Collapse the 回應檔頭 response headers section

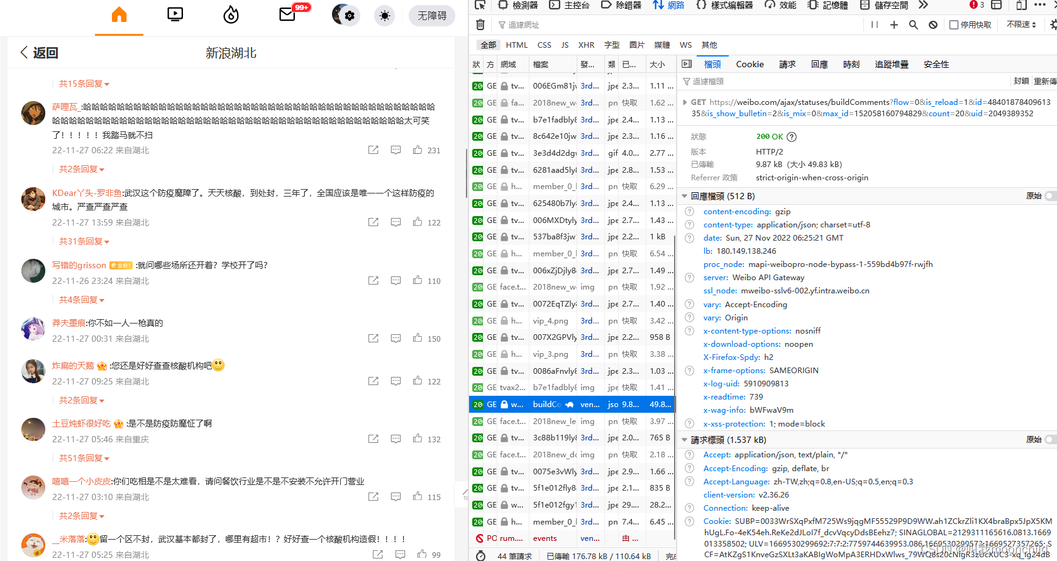[x=685, y=196]
